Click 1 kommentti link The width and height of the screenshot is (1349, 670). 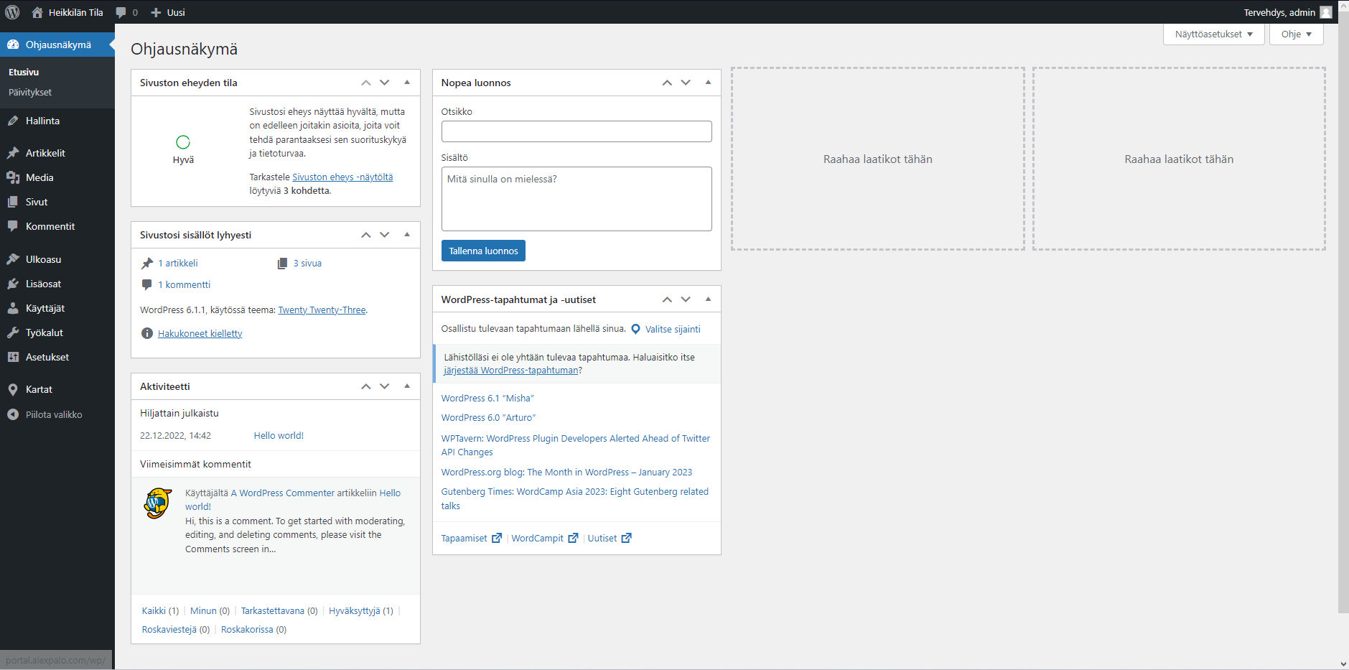tap(185, 284)
